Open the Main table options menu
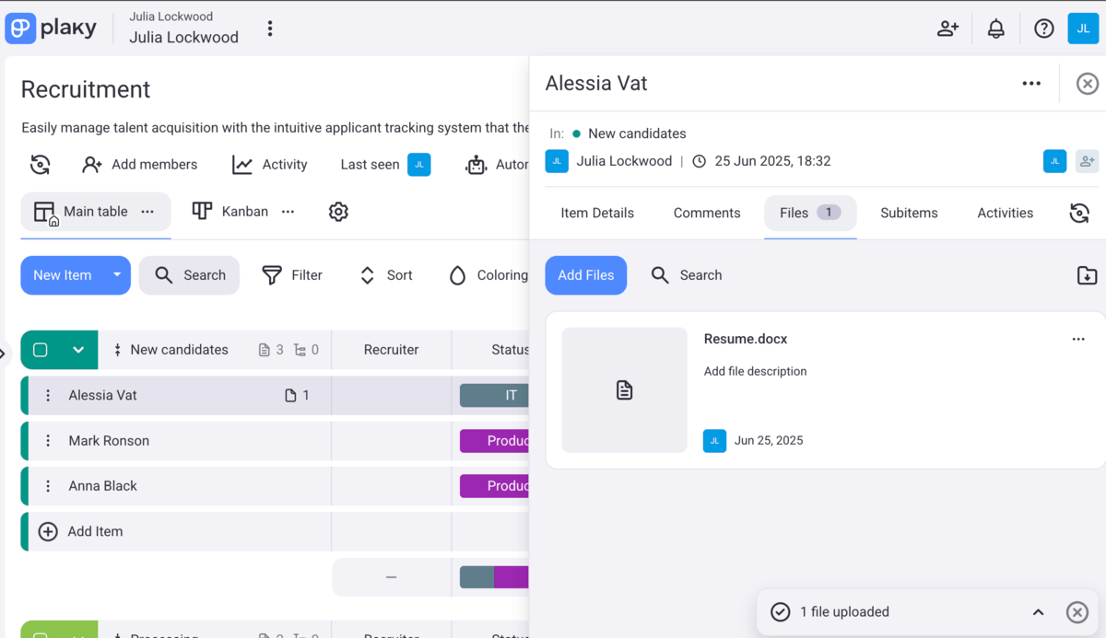Screen dimensions: 1106x638 click(147, 211)
